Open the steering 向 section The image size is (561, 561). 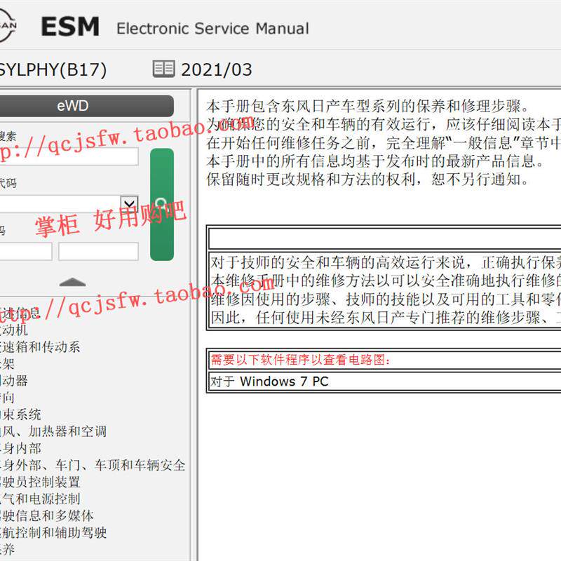click(7, 398)
